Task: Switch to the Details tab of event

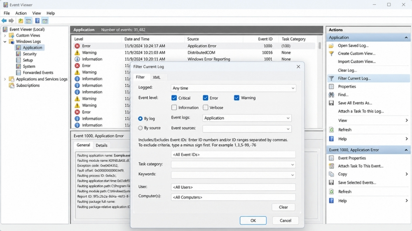Action: pos(101,145)
